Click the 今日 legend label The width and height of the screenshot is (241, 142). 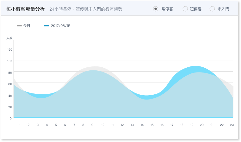[27, 26]
